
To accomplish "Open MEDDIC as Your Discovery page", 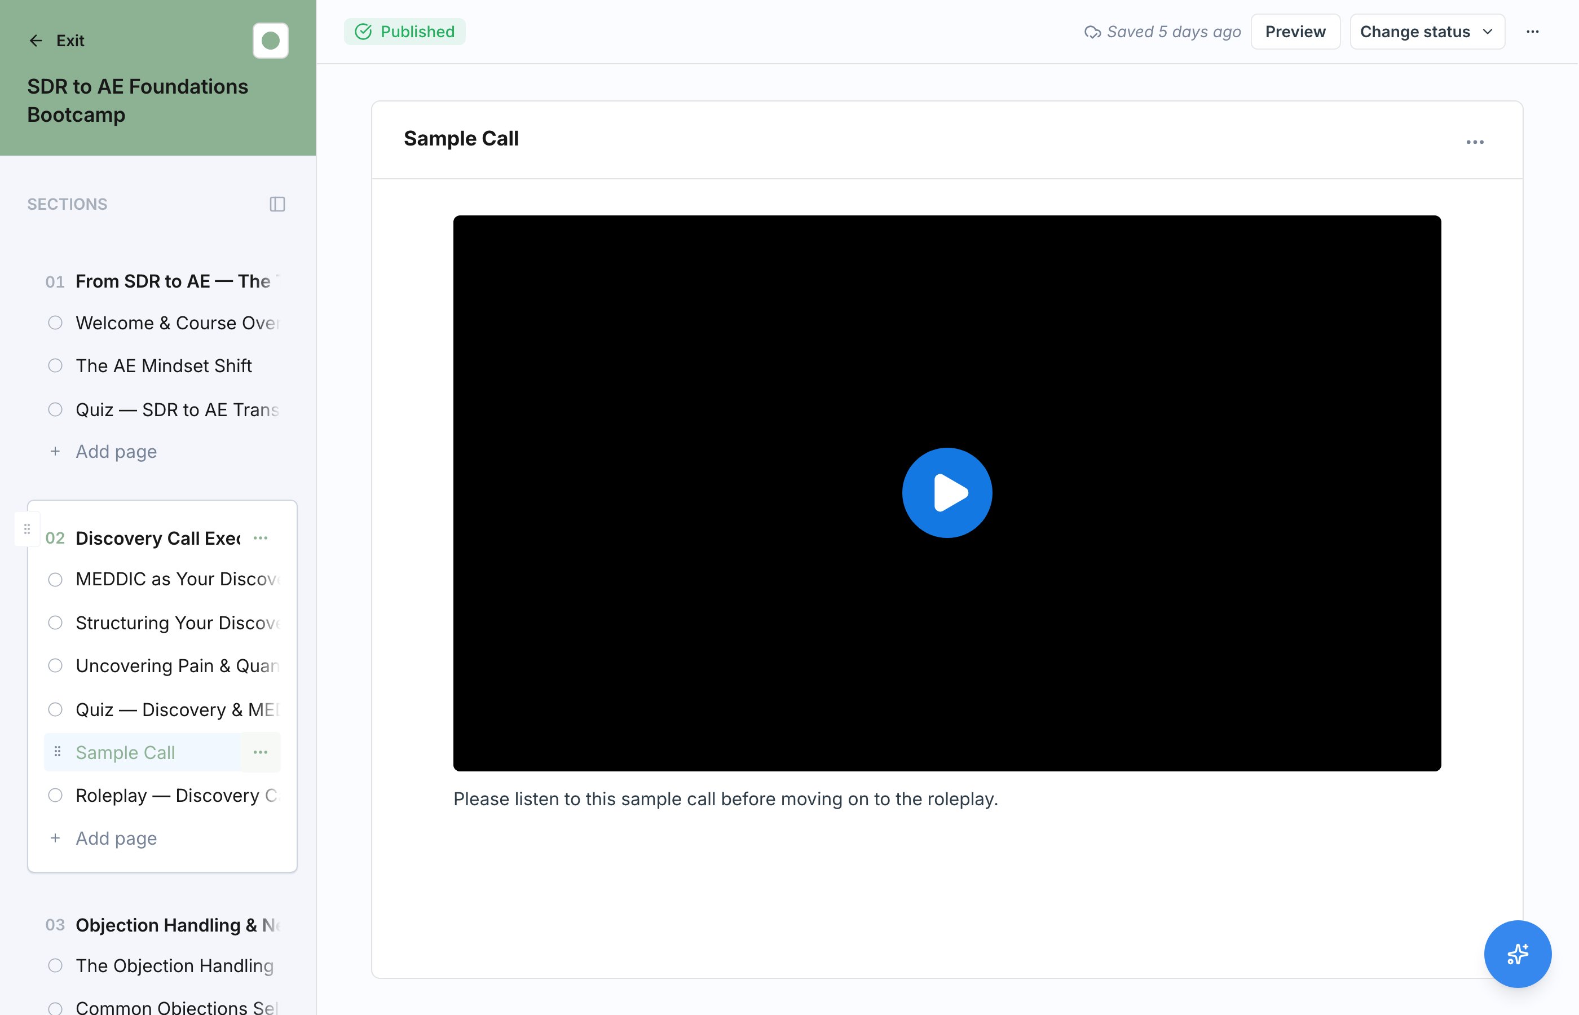I will [177, 579].
